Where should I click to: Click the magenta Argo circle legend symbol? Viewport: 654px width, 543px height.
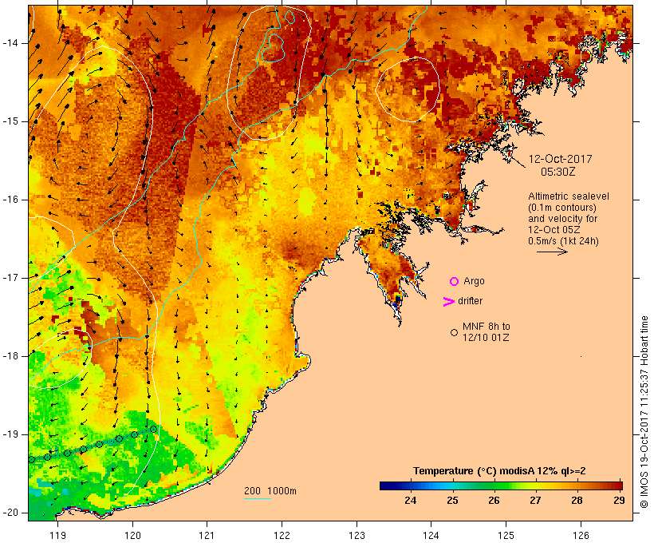pos(455,282)
